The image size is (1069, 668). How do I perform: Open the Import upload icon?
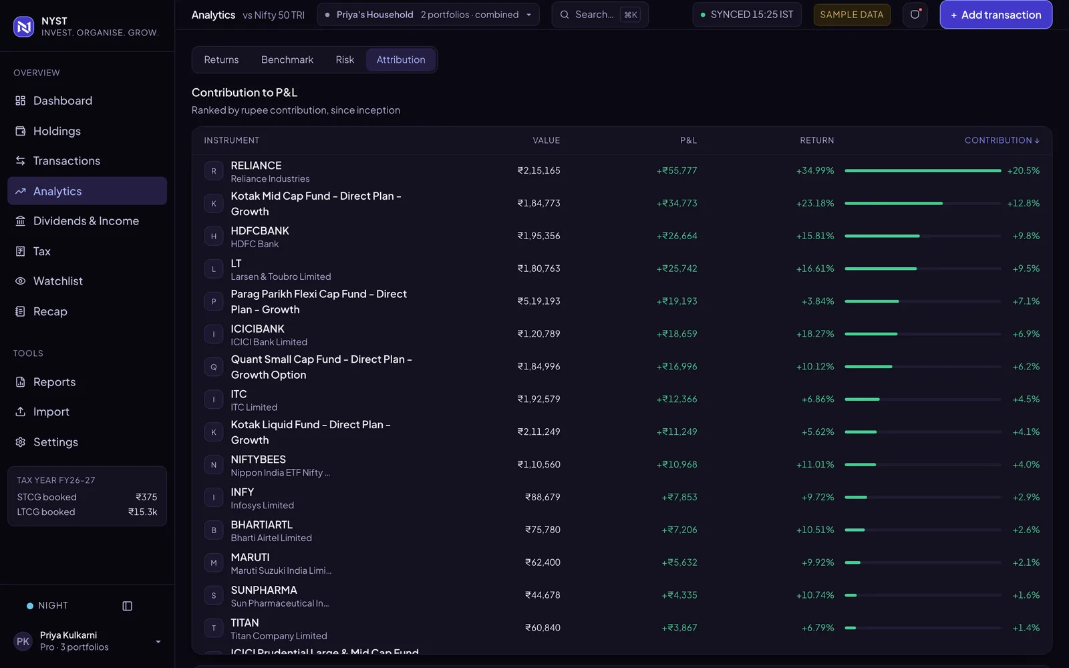pyautogui.click(x=20, y=411)
